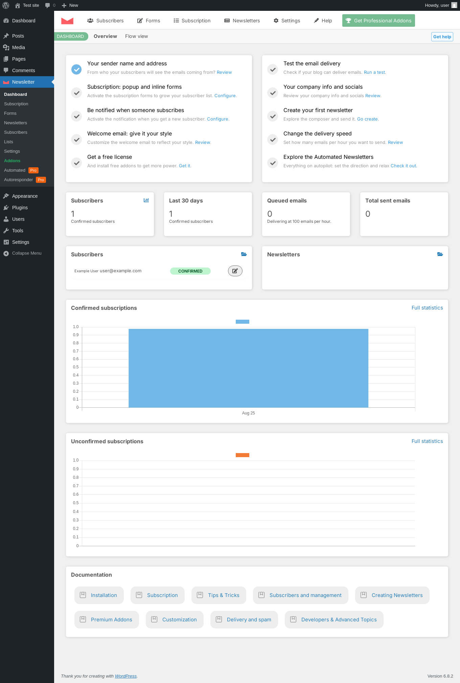Open the Delivery and spam documentation
460x683 pixels.
pos(244,620)
